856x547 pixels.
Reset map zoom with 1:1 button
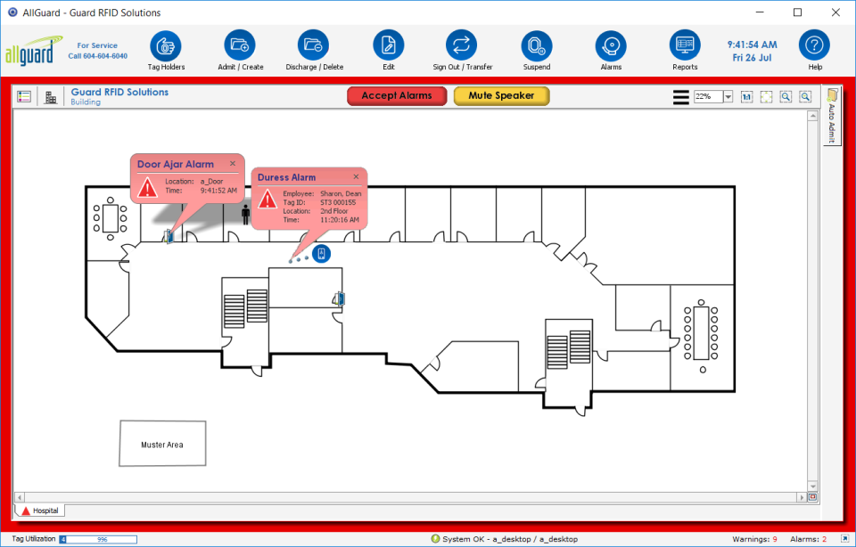point(746,96)
